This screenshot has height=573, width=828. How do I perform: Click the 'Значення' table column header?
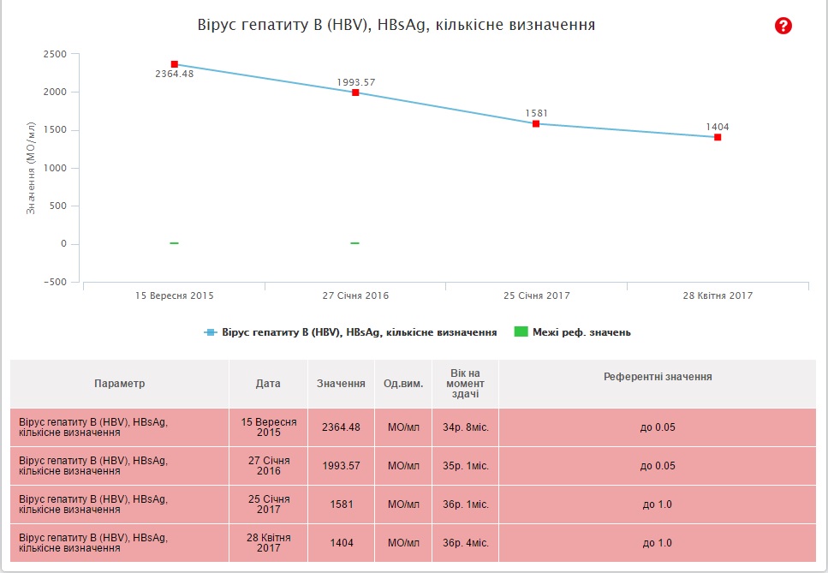pos(341,383)
